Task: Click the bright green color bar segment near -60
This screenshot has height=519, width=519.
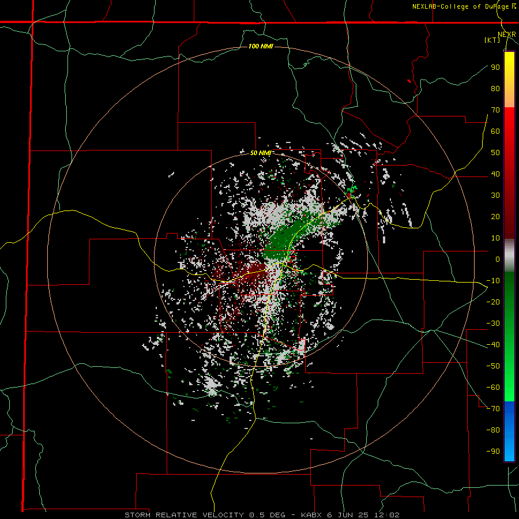Action: [x=509, y=388]
